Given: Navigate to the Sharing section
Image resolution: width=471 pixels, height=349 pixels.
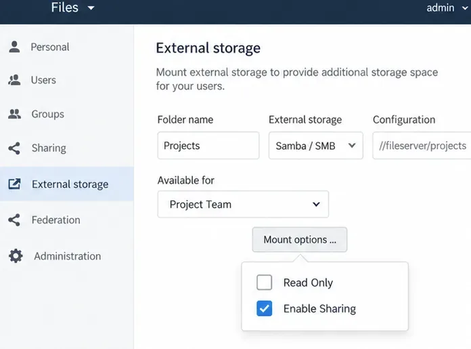Looking at the screenshot, I should [x=67, y=148].
